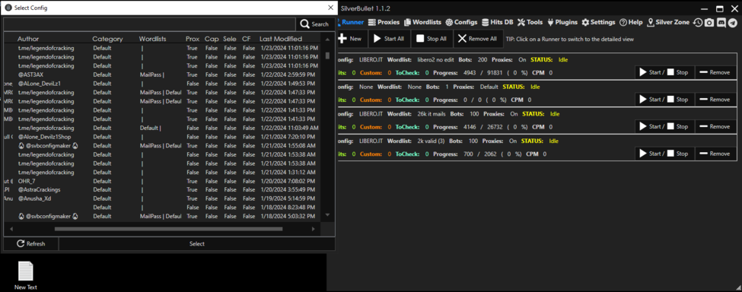Screen dimensions: 742x292
Task: Select the row modified 1/21/2024 1:55:08 AM
Action: (x=162, y=145)
